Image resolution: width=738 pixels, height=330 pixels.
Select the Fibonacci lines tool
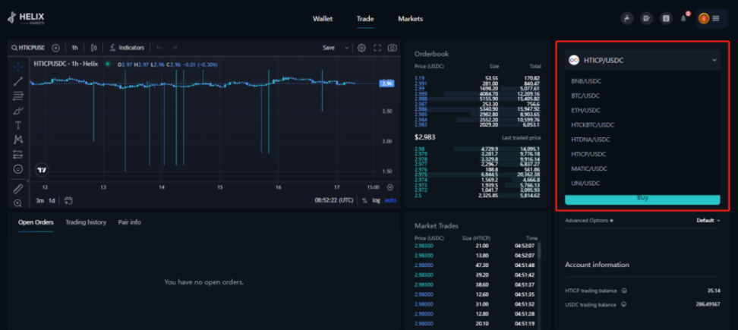pos(18,96)
